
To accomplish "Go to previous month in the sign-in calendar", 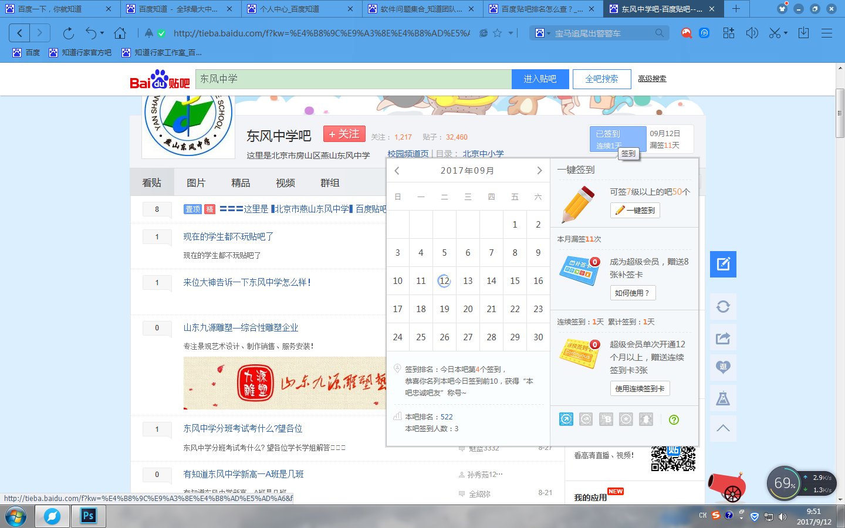I will pyautogui.click(x=397, y=170).
